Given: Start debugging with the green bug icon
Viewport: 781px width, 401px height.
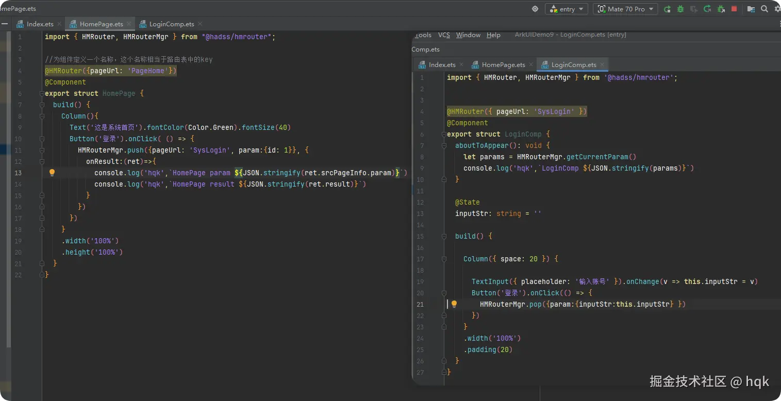Looking at the screenshot, I should point(680,9).
